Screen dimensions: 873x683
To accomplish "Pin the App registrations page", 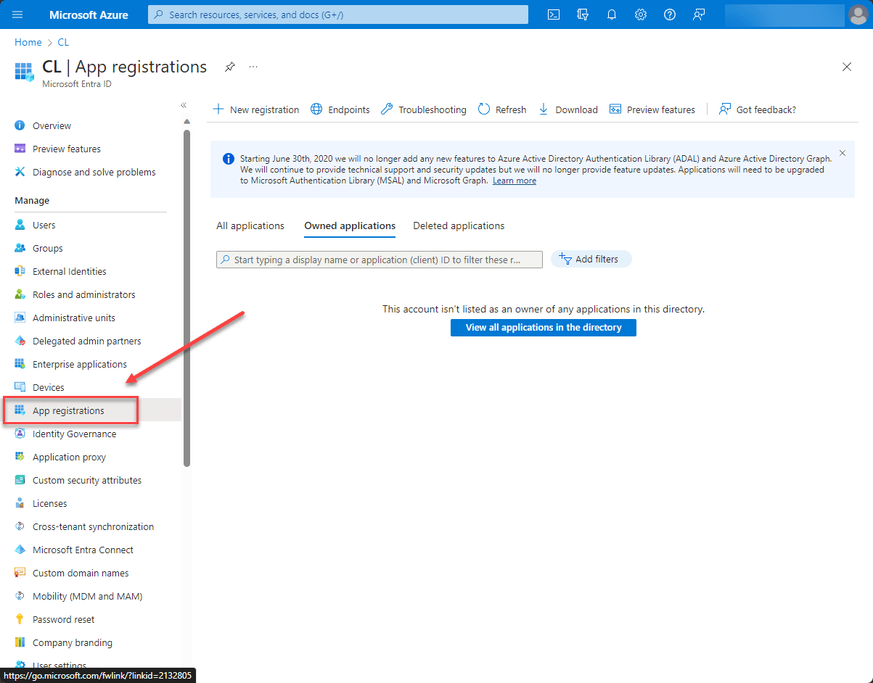I will coord(229,67).
